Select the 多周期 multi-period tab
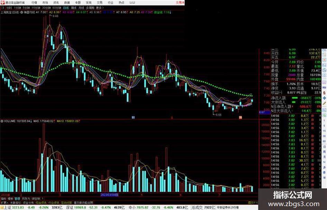Viewport: 327px width, 210px height. tap(90, 8)
